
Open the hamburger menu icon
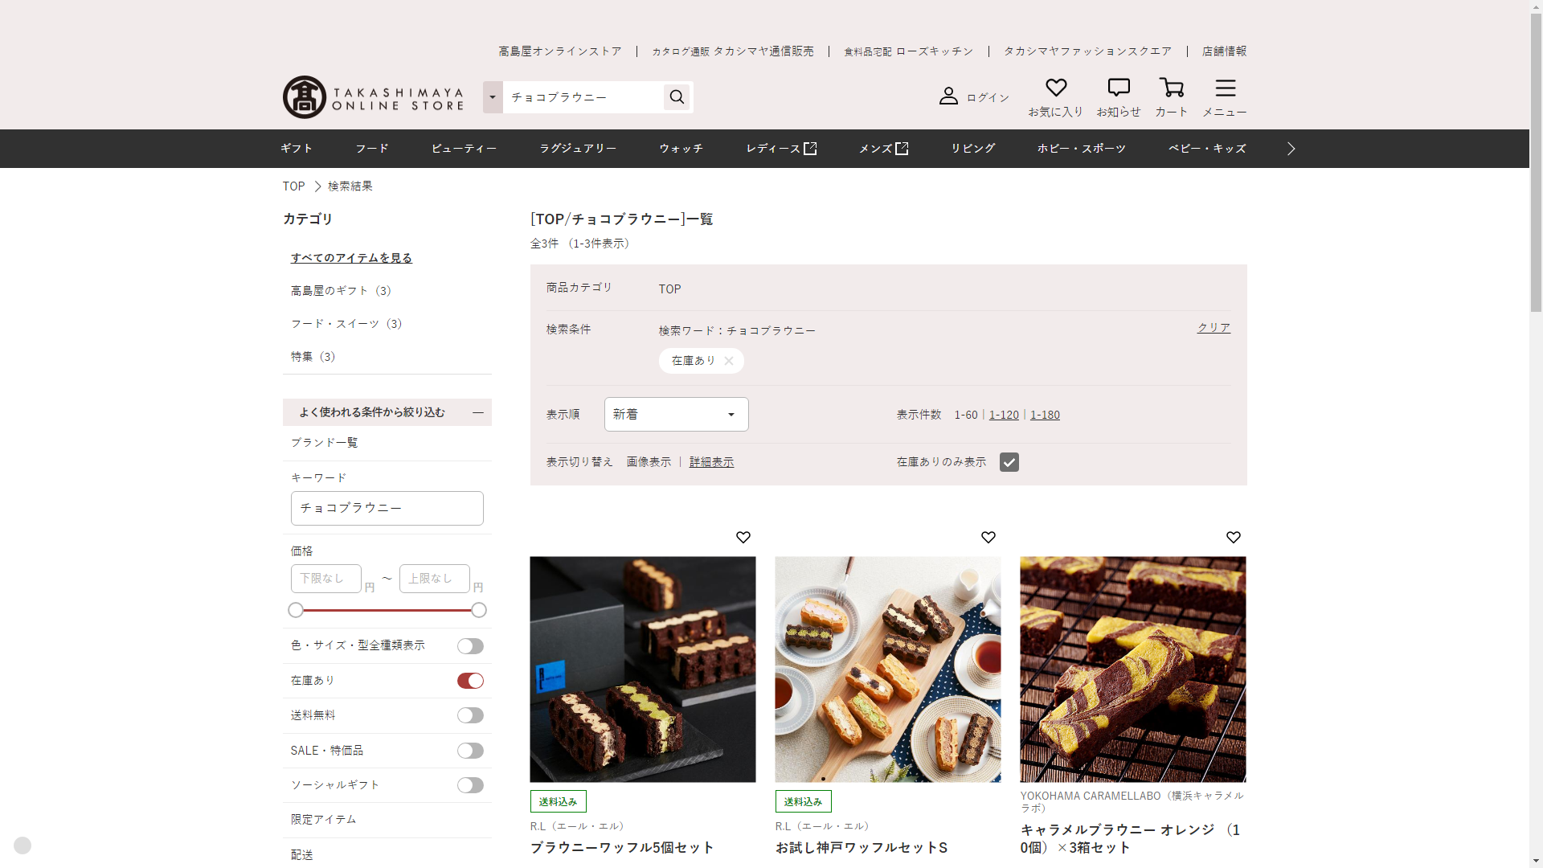tap(1225, 88)
